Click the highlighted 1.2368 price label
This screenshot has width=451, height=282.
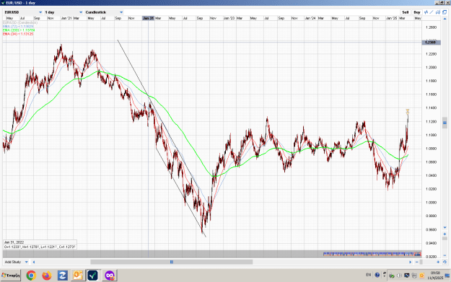click(x=430, y=43)
